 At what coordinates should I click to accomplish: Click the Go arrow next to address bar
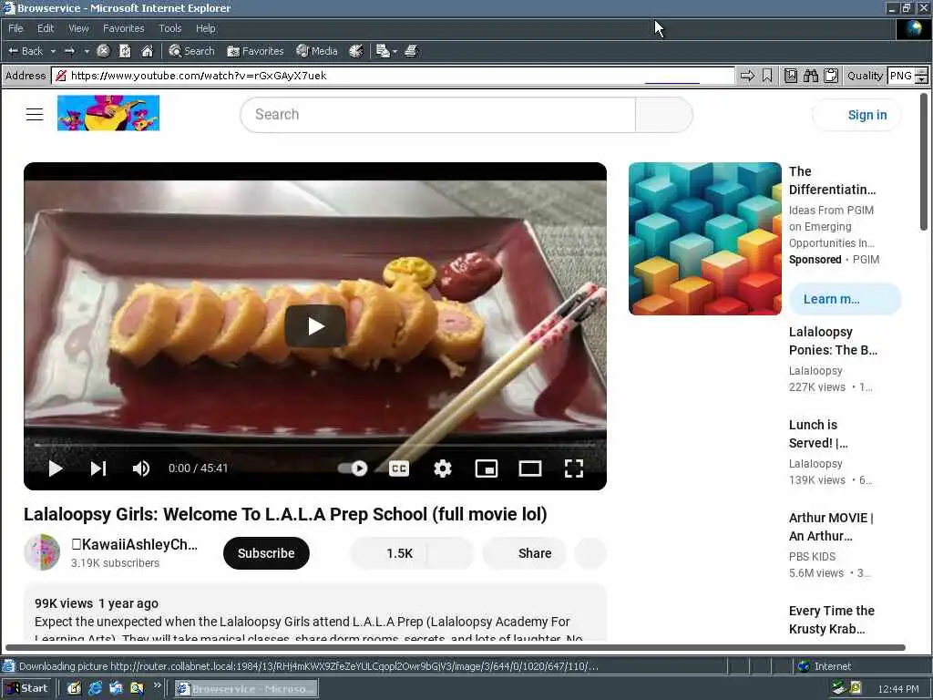747,76
